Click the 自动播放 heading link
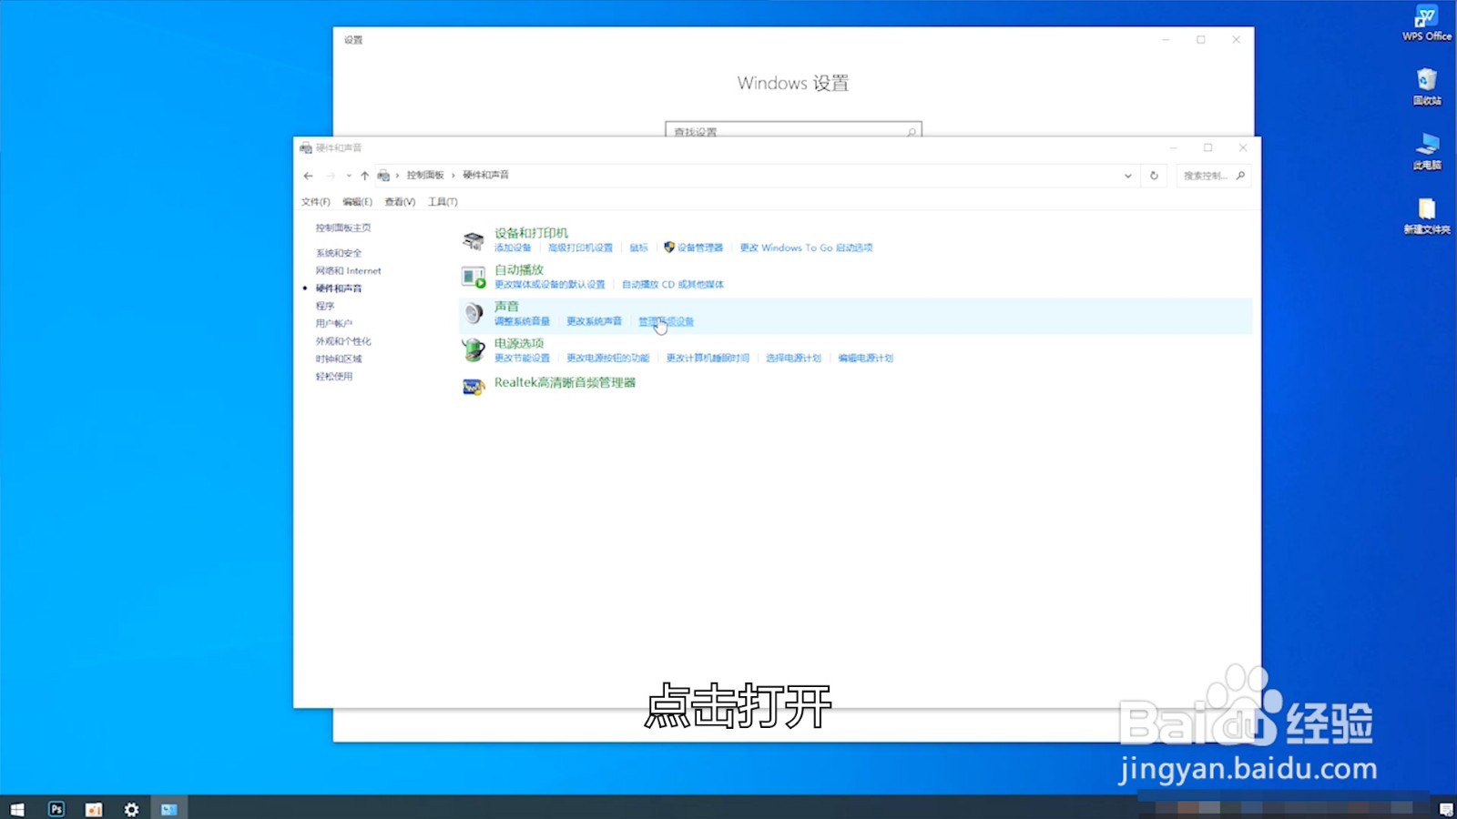Image resolution: width=1457 pixels, height=819 pixels. [519, 270]
